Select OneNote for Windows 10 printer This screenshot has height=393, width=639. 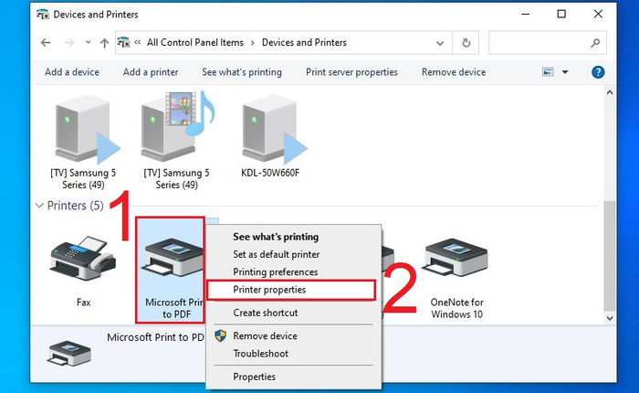[456, 278]
